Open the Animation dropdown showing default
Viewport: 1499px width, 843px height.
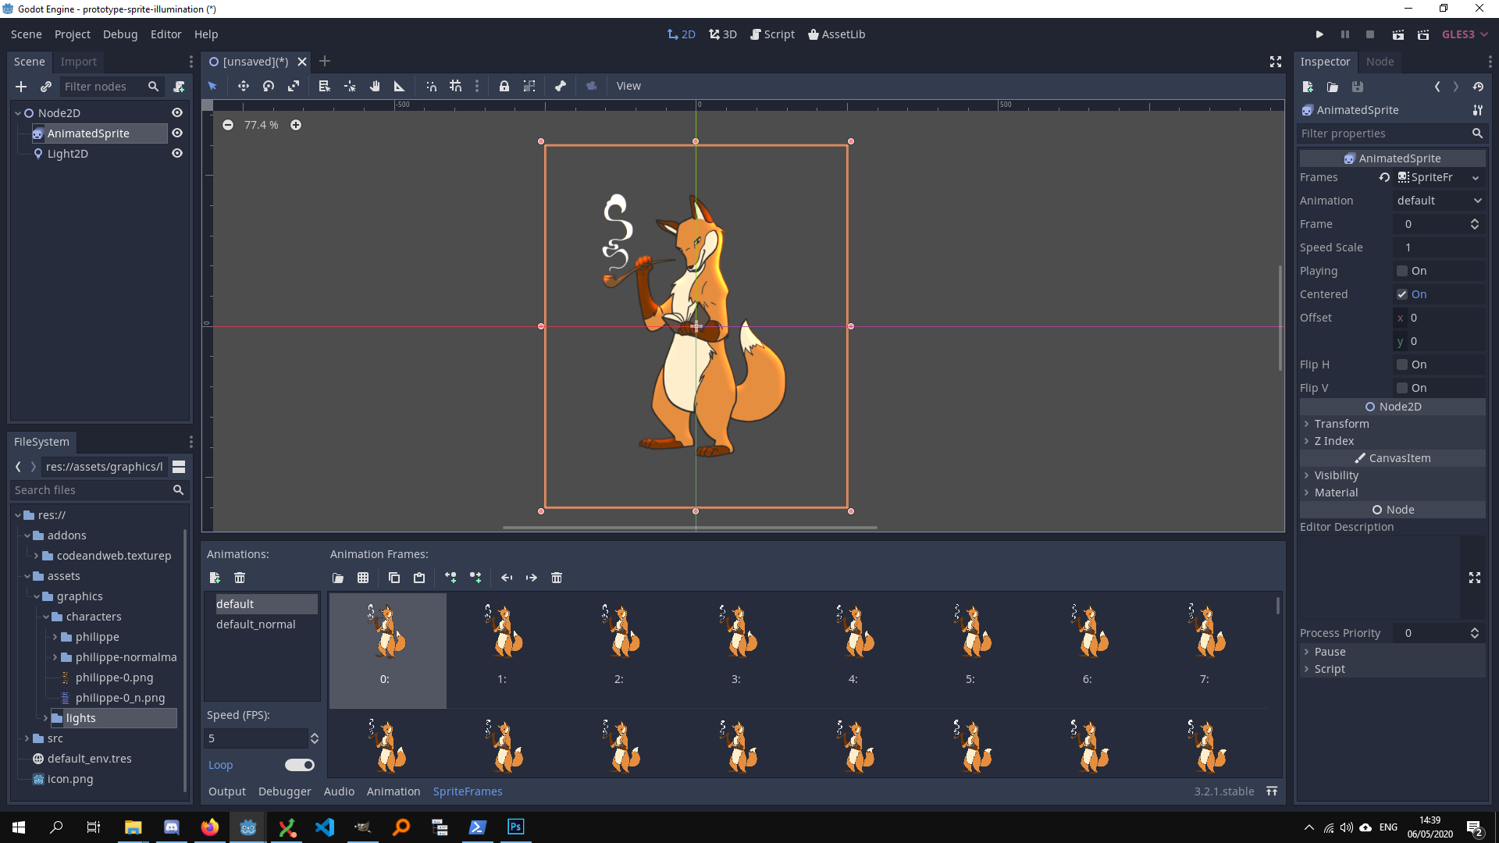(1439, 201)
